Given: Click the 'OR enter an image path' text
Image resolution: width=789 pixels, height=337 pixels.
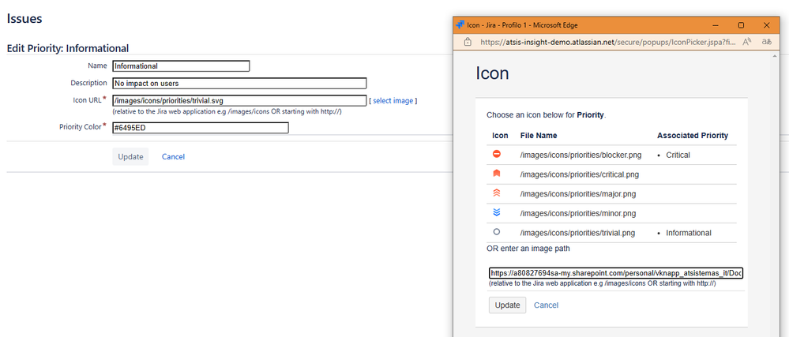Looking at the screenshot, I should click(528, 249).
